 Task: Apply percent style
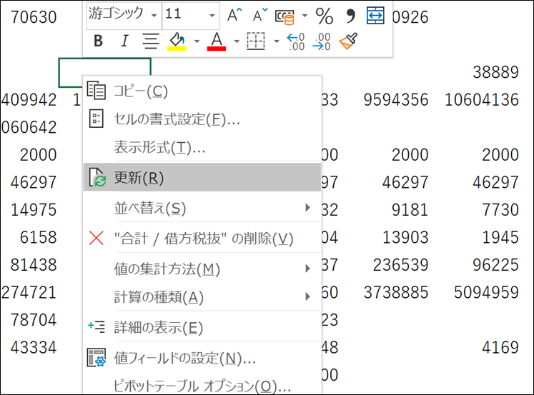(x=325, y=16)
